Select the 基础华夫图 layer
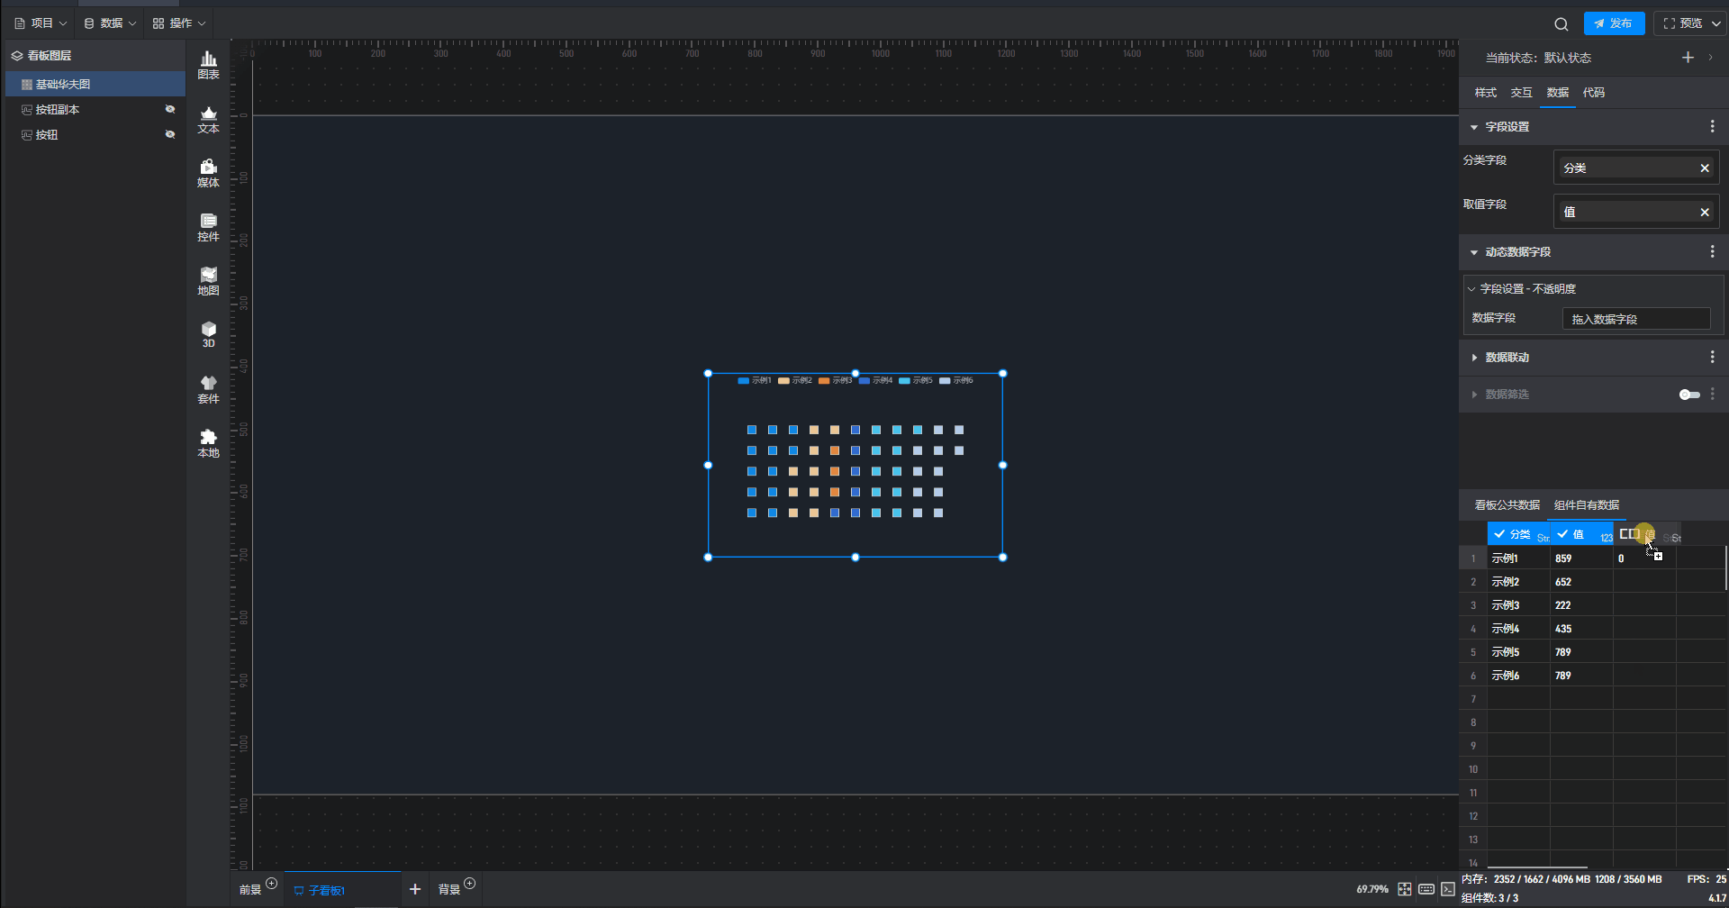1729x908 pixels. click(63, 84)
